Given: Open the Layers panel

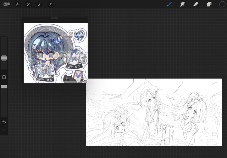Looking at the screenshot, I should click(x=209, y=4).
